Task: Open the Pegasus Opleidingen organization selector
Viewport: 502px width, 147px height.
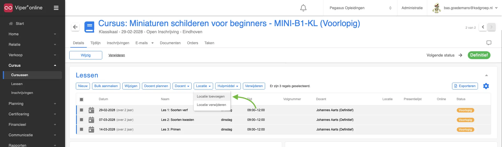Action: pos(360,8)
